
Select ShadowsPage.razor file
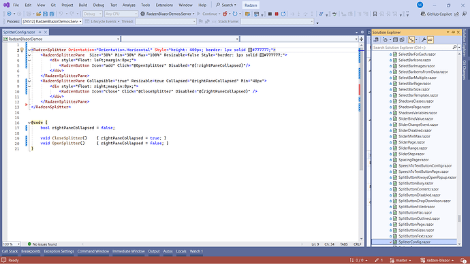click(x=414, y=107)
